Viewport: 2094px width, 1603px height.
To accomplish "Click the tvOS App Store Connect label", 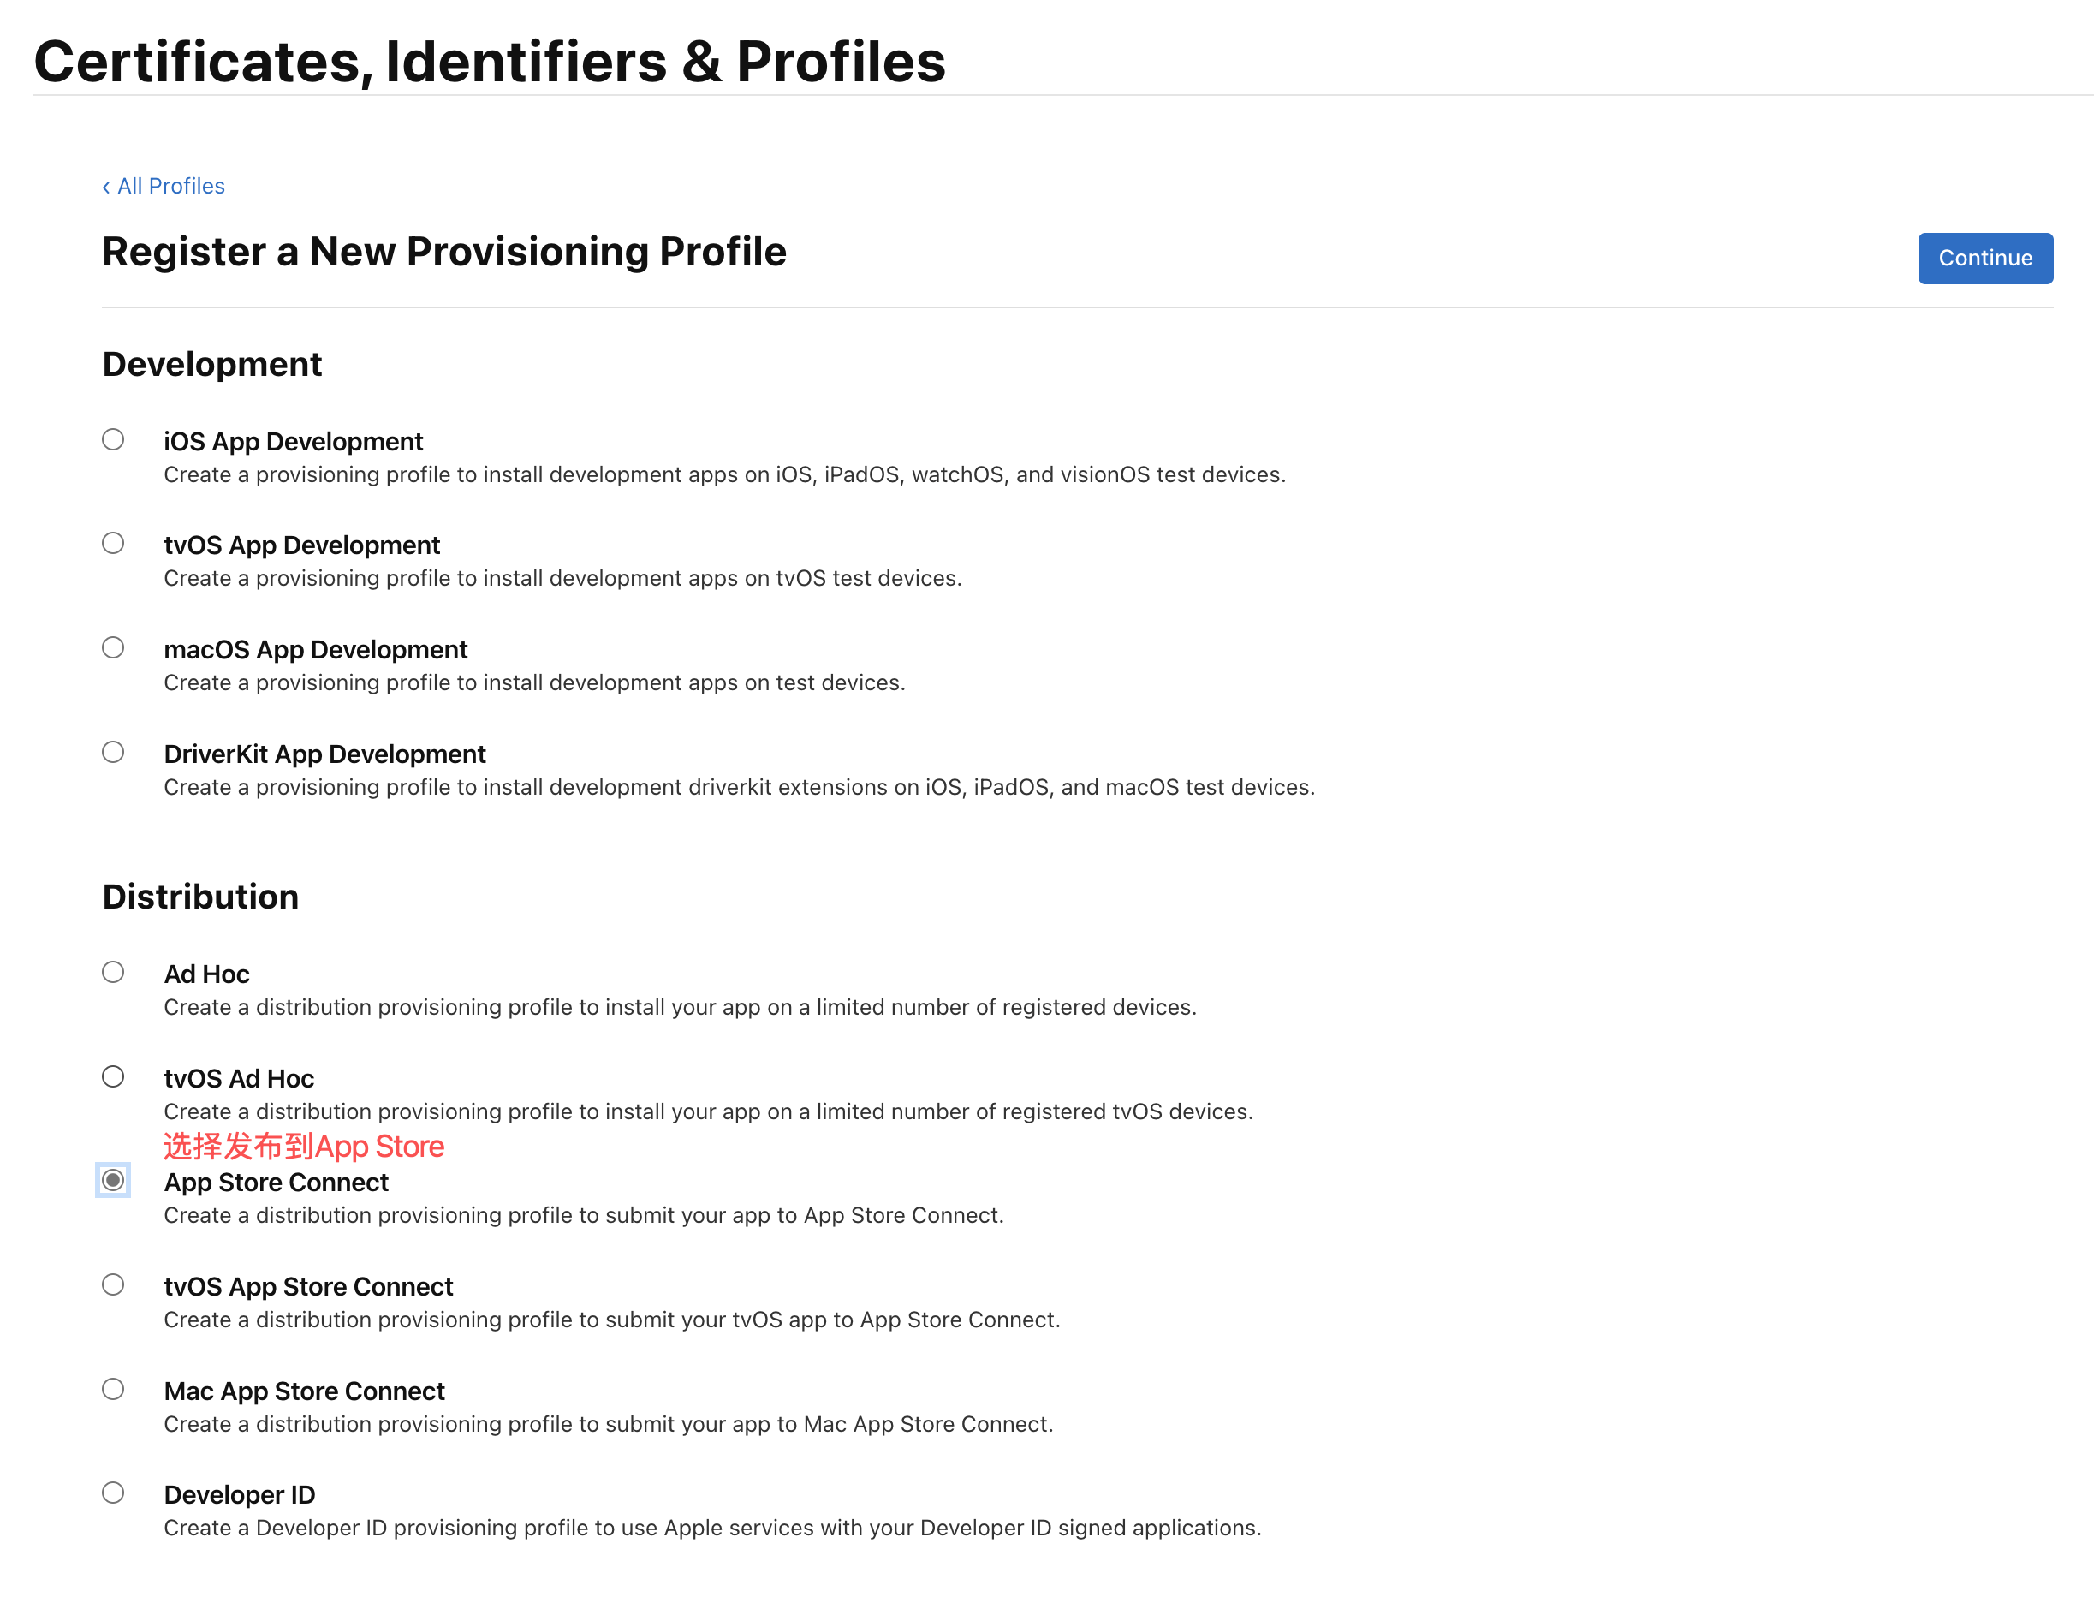I will click(x=308, y=1287).
